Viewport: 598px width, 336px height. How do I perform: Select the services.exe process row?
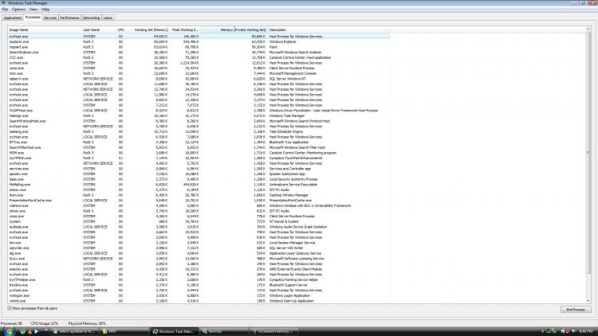pyautogui.click(x=199, y=169)
